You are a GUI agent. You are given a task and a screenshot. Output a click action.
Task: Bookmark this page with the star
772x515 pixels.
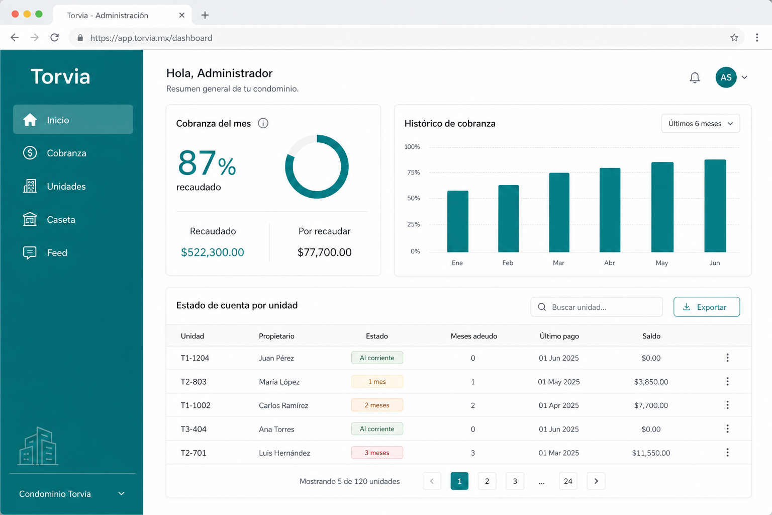tap(734, 38)
